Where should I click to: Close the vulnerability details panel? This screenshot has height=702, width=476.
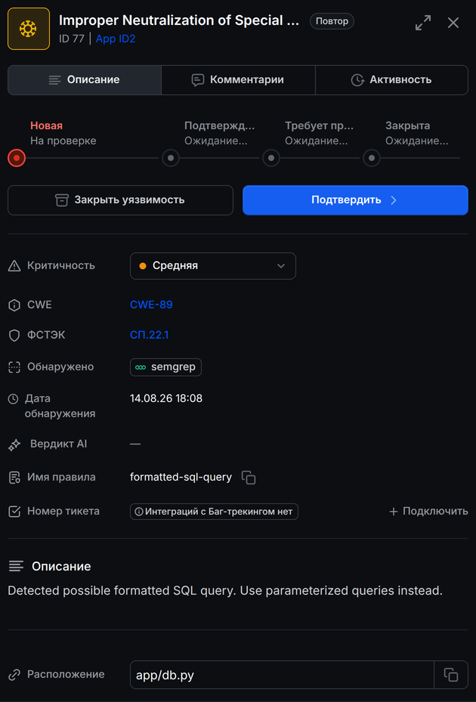(453, 23)
